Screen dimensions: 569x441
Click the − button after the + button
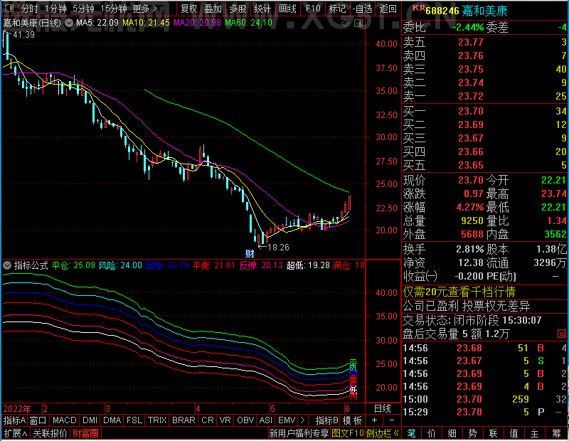pos(392,420)
